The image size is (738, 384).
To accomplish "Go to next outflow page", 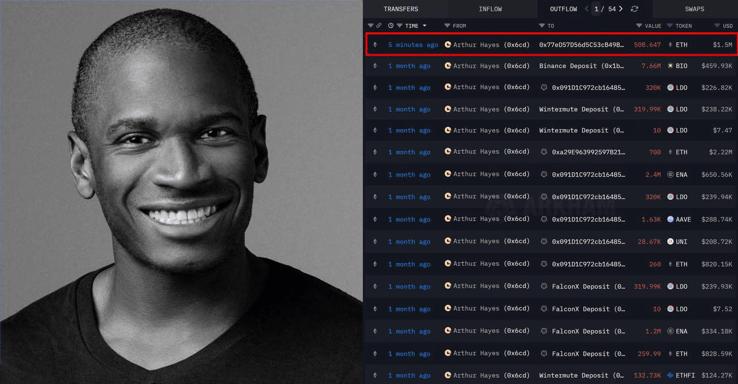I will [620, 9].
